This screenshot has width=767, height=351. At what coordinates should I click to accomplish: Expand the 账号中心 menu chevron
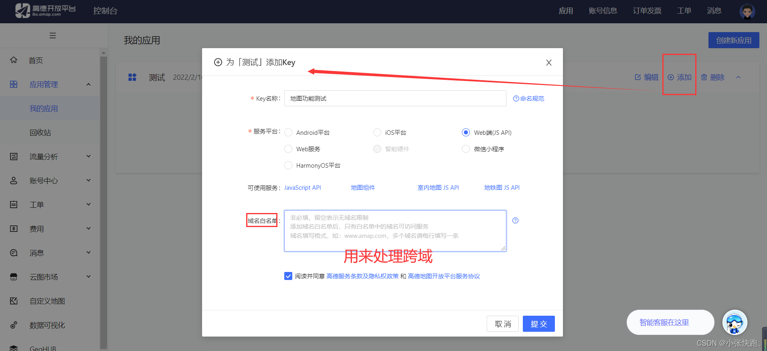89,181
